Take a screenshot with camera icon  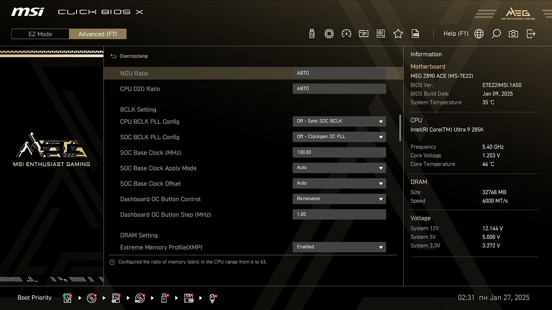(513, 34)
